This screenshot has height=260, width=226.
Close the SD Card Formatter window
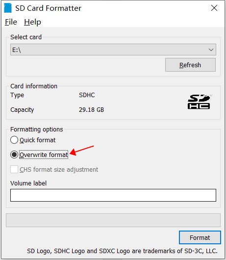214,8
